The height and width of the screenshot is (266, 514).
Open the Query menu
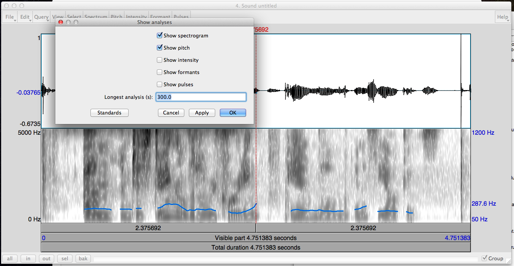pyautogui.click(x=41, y=17)
